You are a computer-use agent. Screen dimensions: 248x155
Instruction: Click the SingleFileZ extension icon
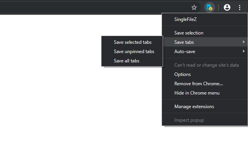click(209, 7)
